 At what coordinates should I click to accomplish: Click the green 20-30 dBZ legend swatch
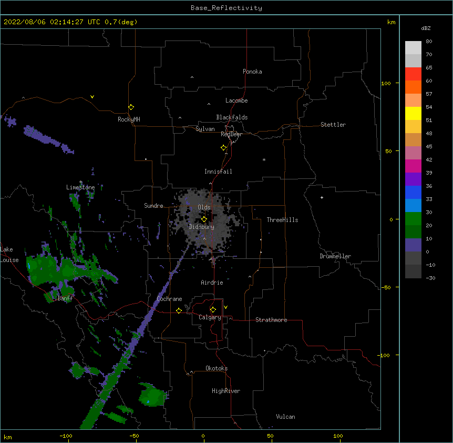413,219
